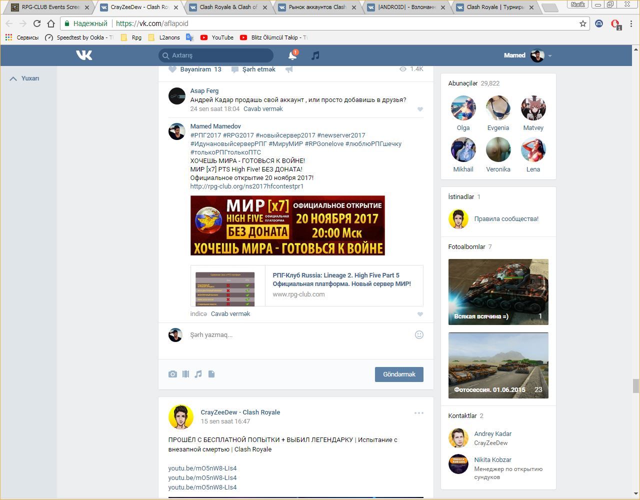The height and width of the screenshot is (500, 640).
Task: Like Asap Ferg's comment
Action: (x=420, y=109)
